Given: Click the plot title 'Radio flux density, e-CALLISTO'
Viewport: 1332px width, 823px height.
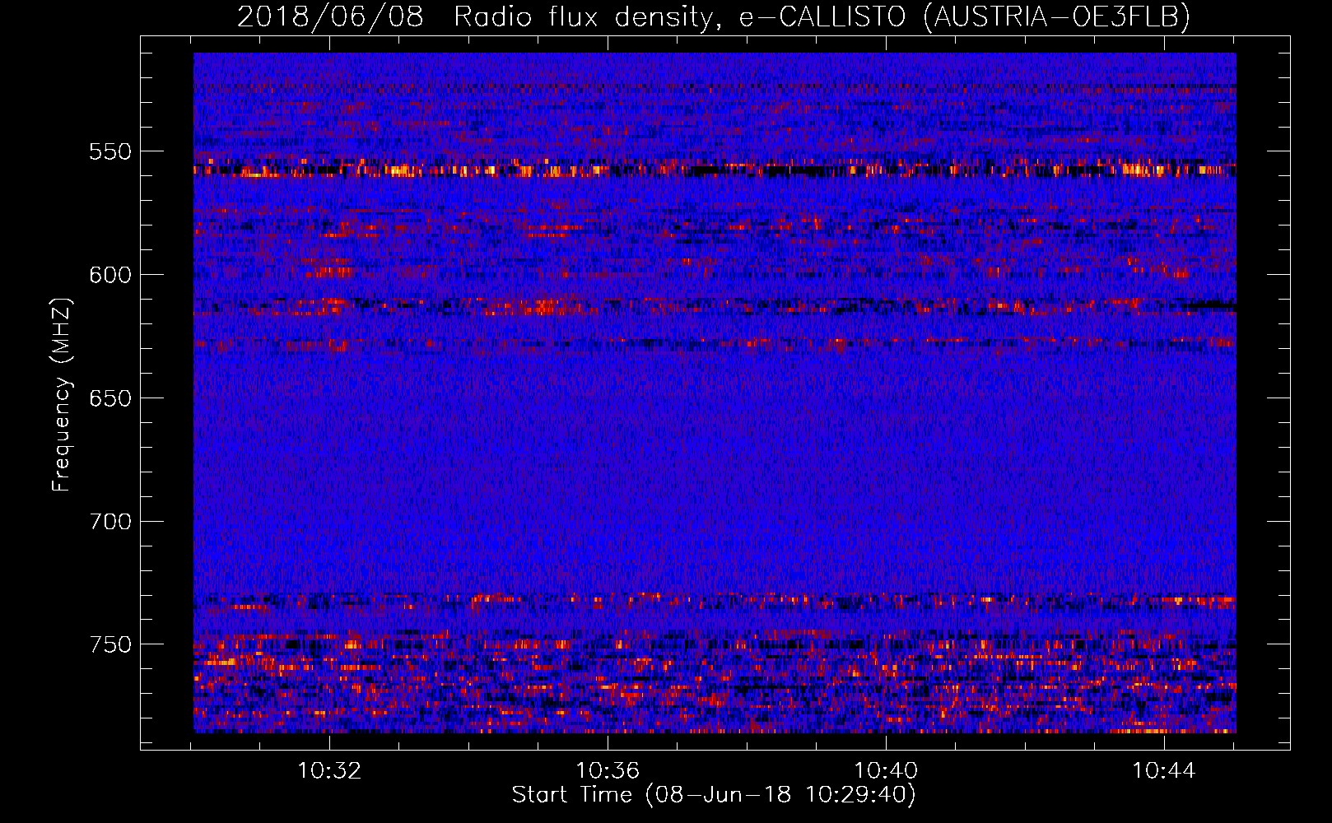Looking at the screenshot, I should [x=680, y=16].
